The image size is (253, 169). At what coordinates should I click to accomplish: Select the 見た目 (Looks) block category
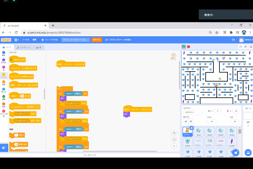pos(4,61)
